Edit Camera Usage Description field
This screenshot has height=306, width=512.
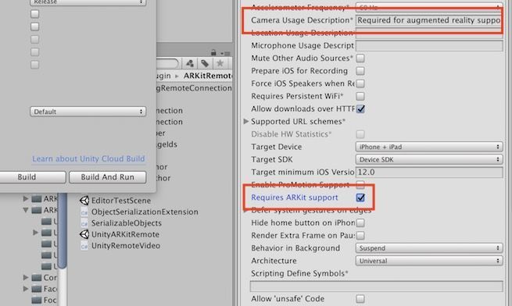(429, 20)
